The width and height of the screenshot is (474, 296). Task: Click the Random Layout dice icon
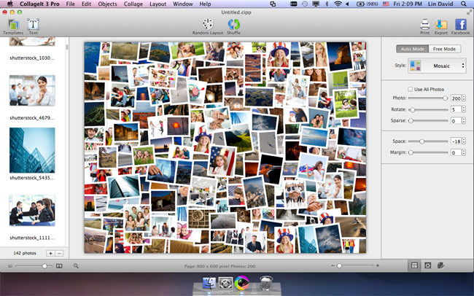(x=209, y=26)
